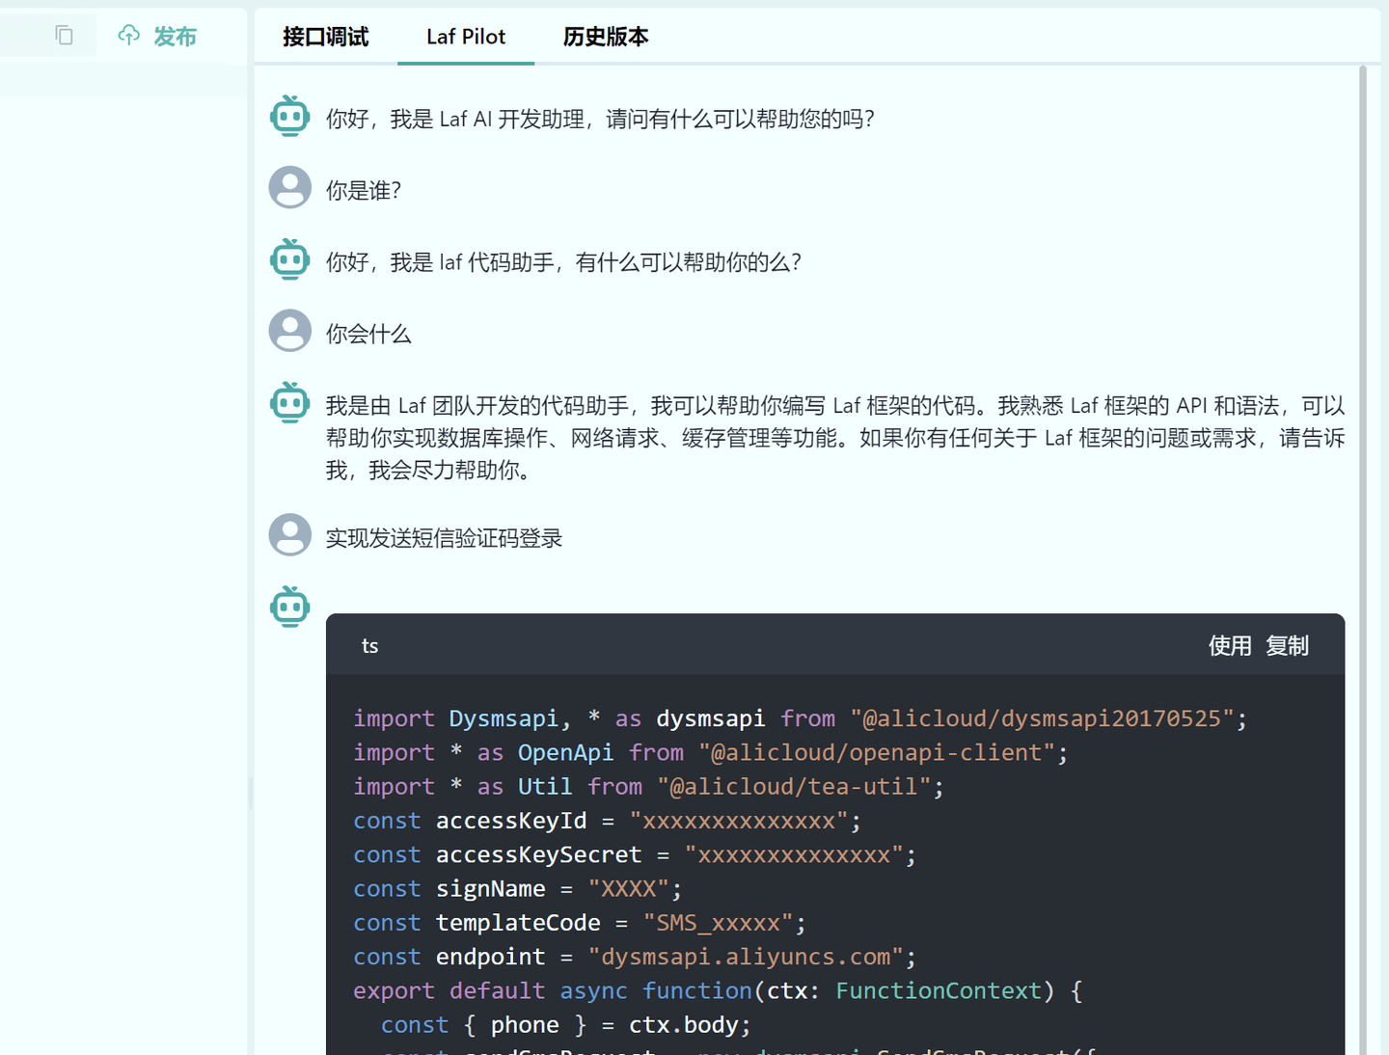Open the 历史版本 tab
1389x1055 pixels.
(606, 37)
